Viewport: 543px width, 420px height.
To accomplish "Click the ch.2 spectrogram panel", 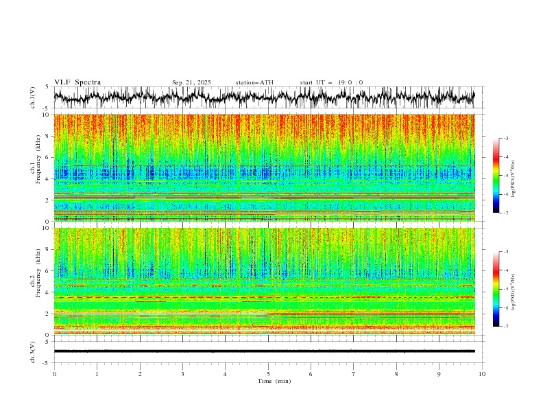I will click(264, 281).
